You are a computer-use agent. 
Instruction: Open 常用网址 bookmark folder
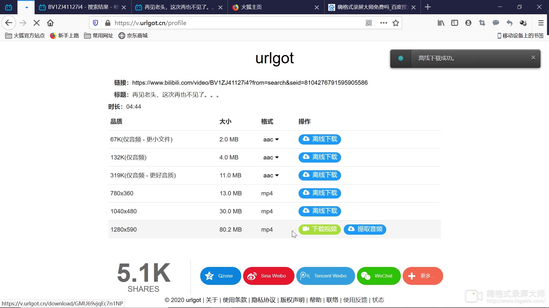99,36
